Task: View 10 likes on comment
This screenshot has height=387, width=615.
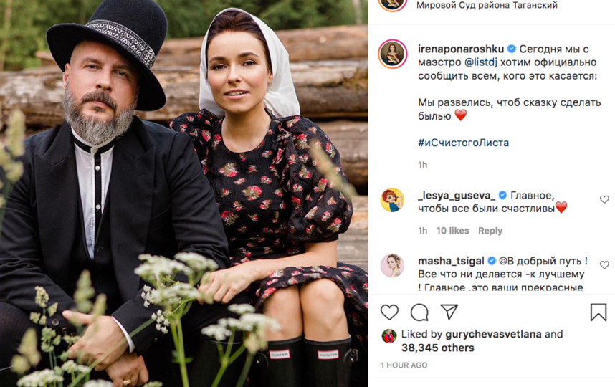Action: pos(452,231)
